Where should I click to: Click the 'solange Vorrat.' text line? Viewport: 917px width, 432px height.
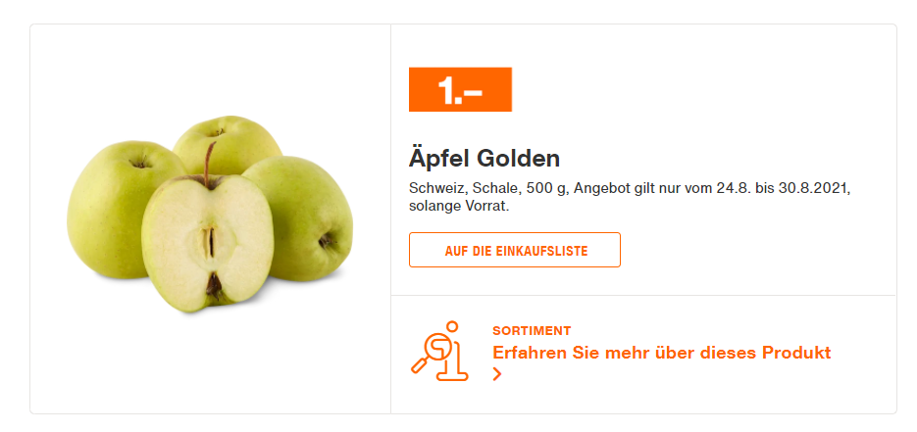[459, 207]
